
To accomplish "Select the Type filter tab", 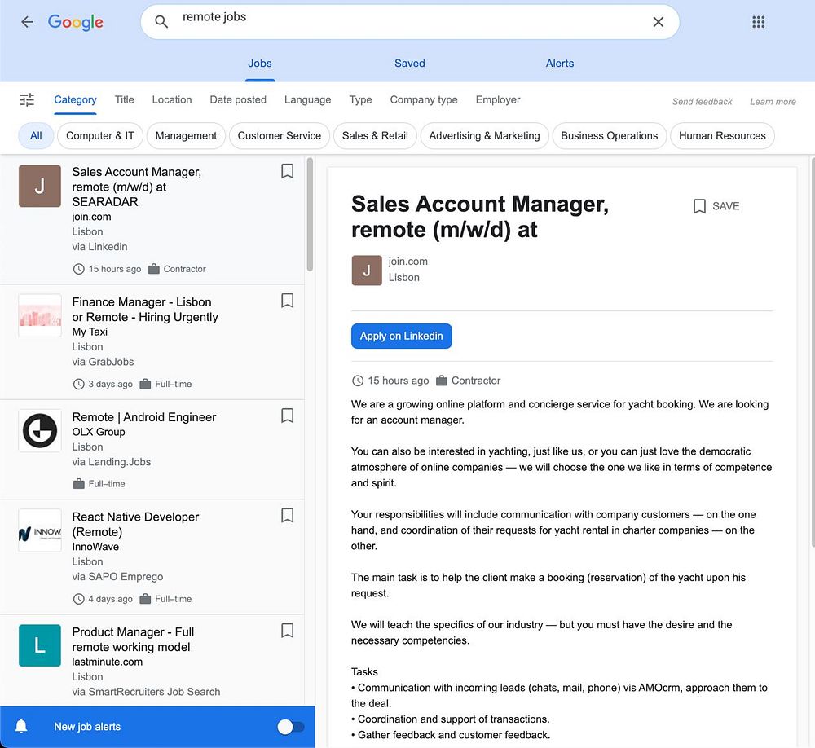I will point(361,99).
